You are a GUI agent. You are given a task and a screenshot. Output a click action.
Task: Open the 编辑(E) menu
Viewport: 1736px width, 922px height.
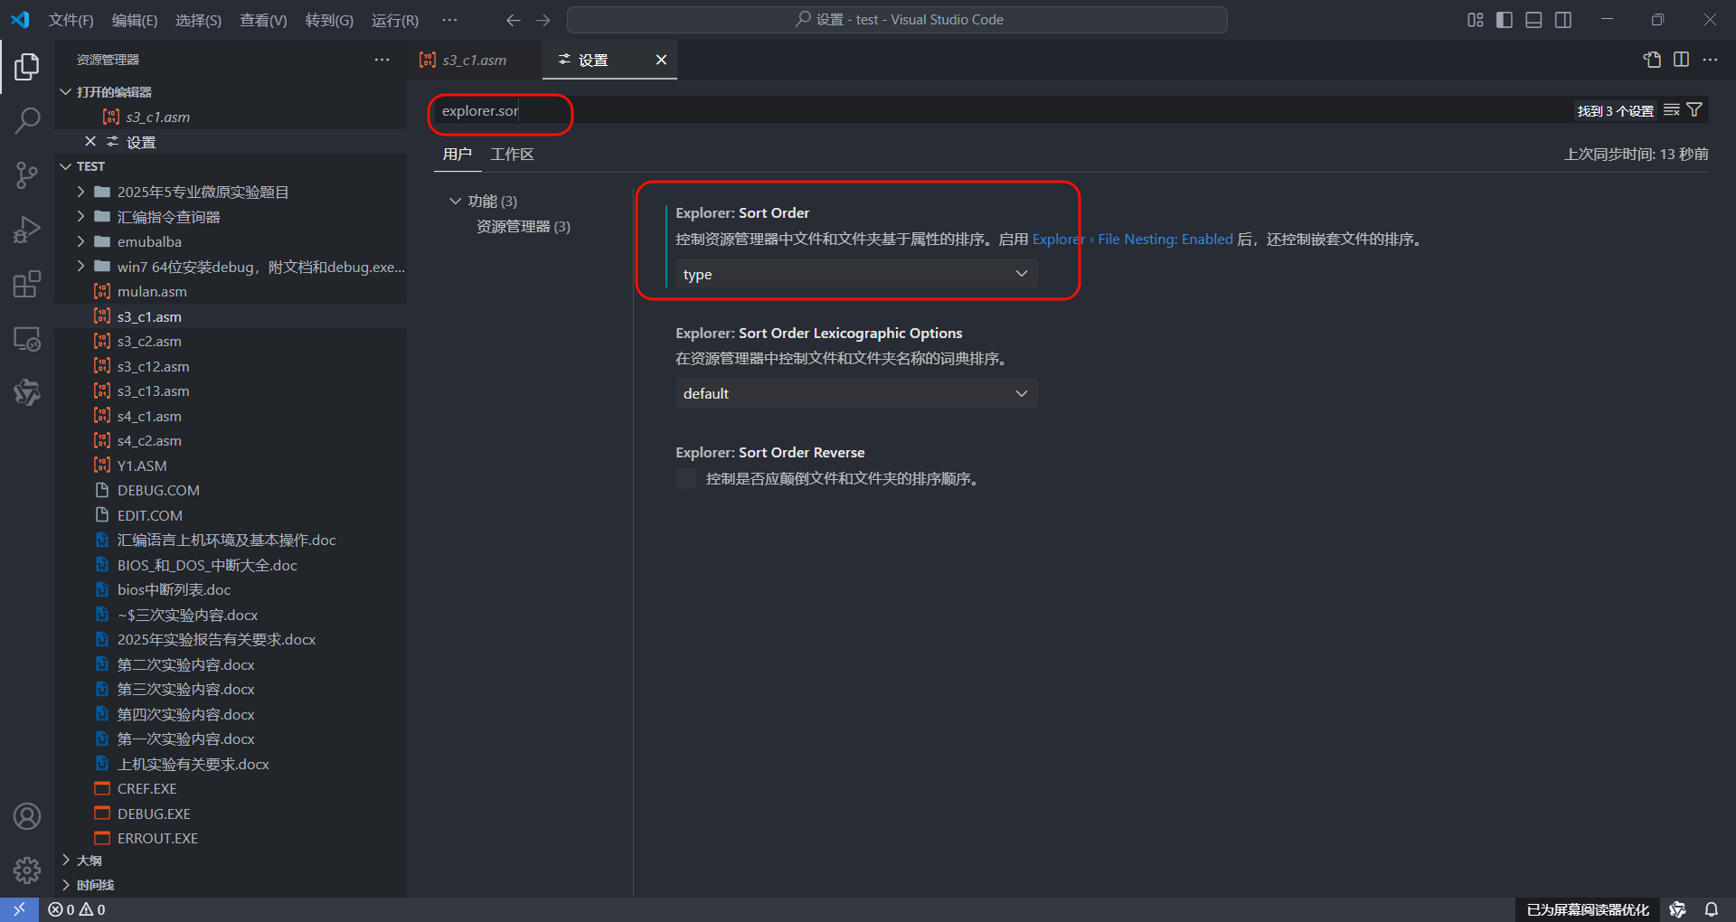click(x=135, y=20)
